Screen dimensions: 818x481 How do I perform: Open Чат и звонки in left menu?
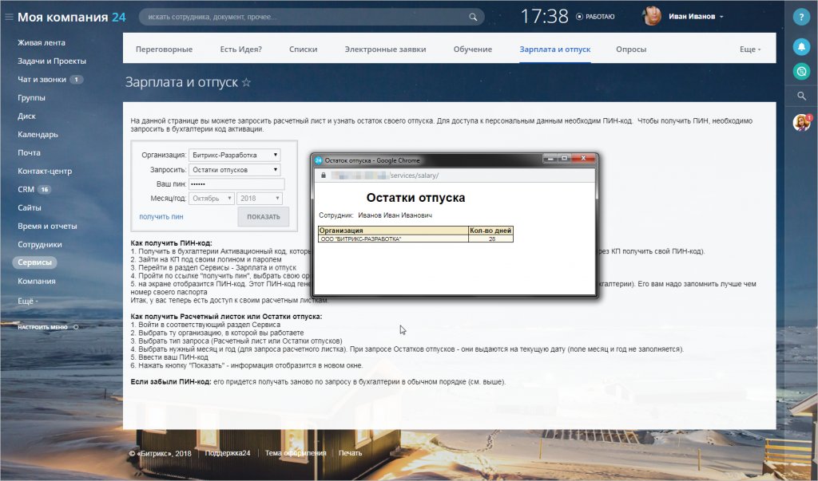coord(42,79)
